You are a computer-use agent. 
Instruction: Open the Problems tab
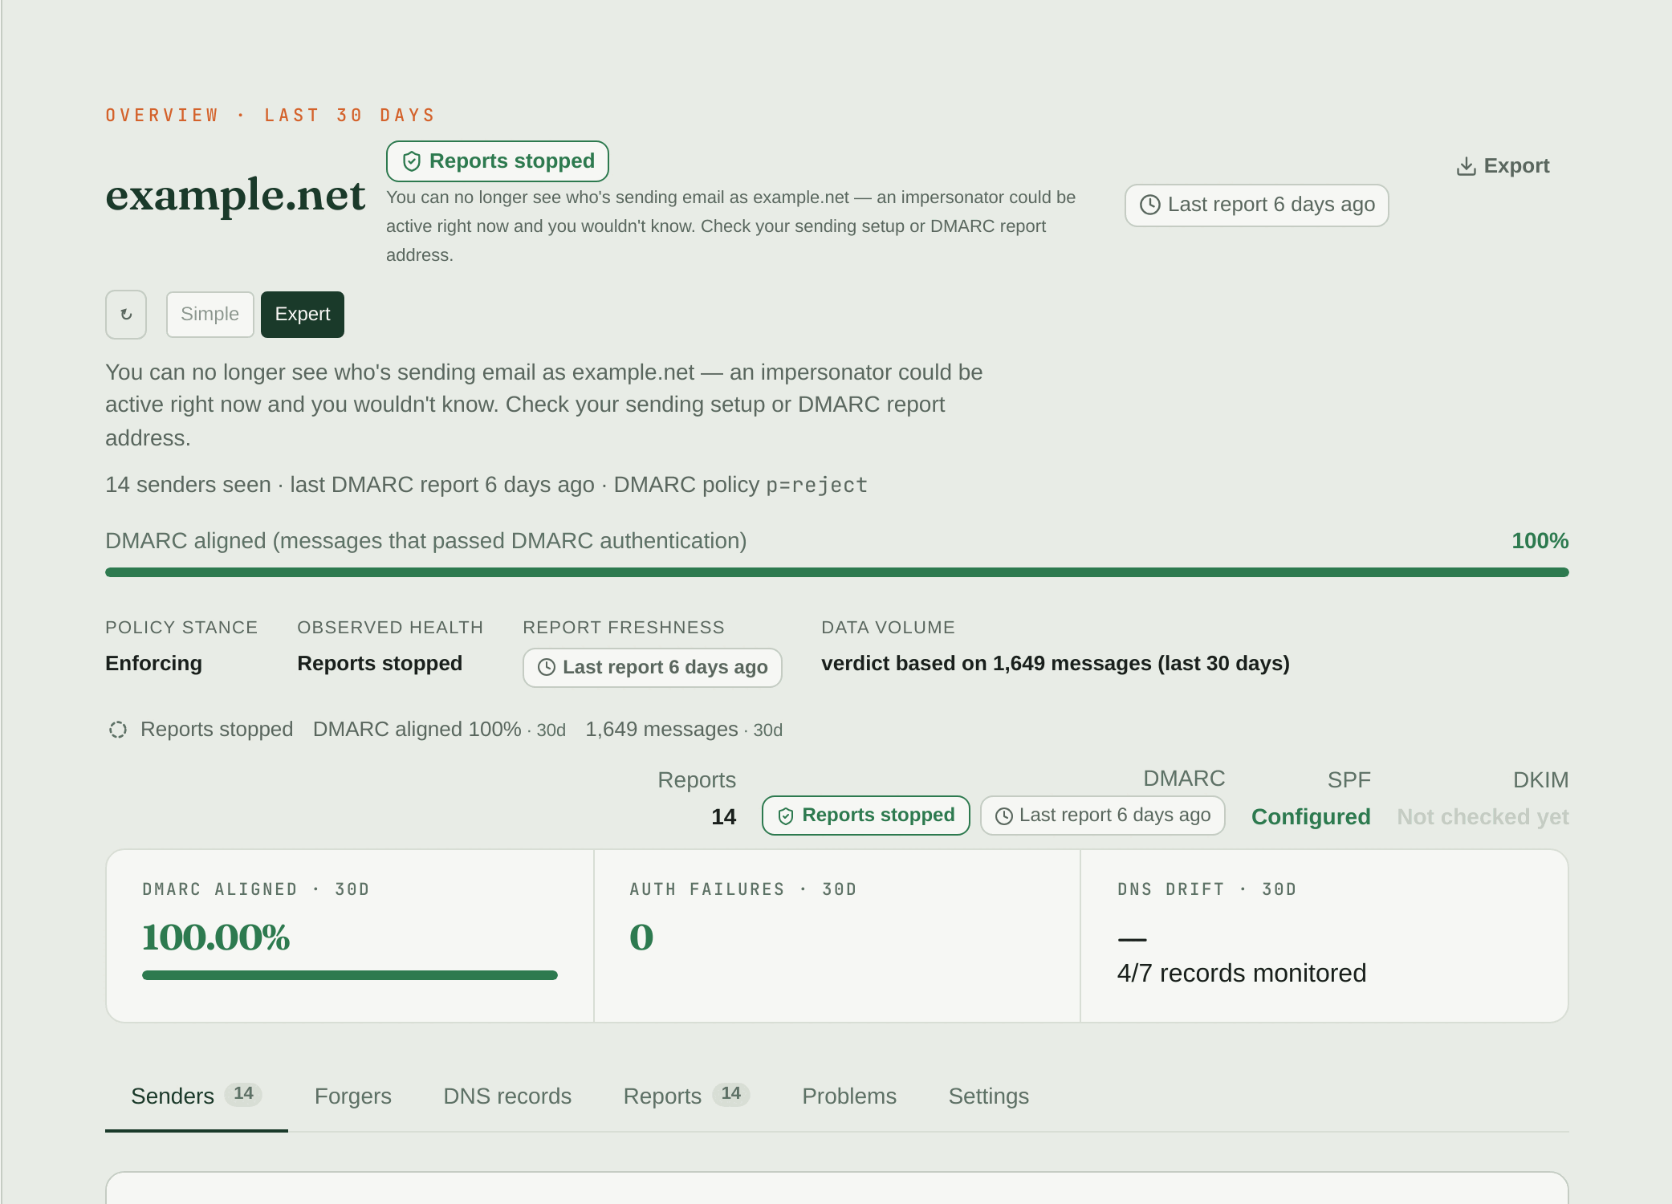pos(849,1096)
